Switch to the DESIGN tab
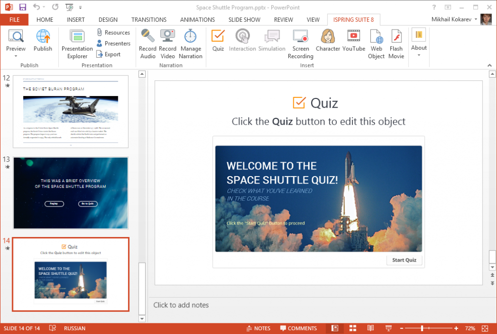Viewport: 497px width, 334px height. [108, 19]
